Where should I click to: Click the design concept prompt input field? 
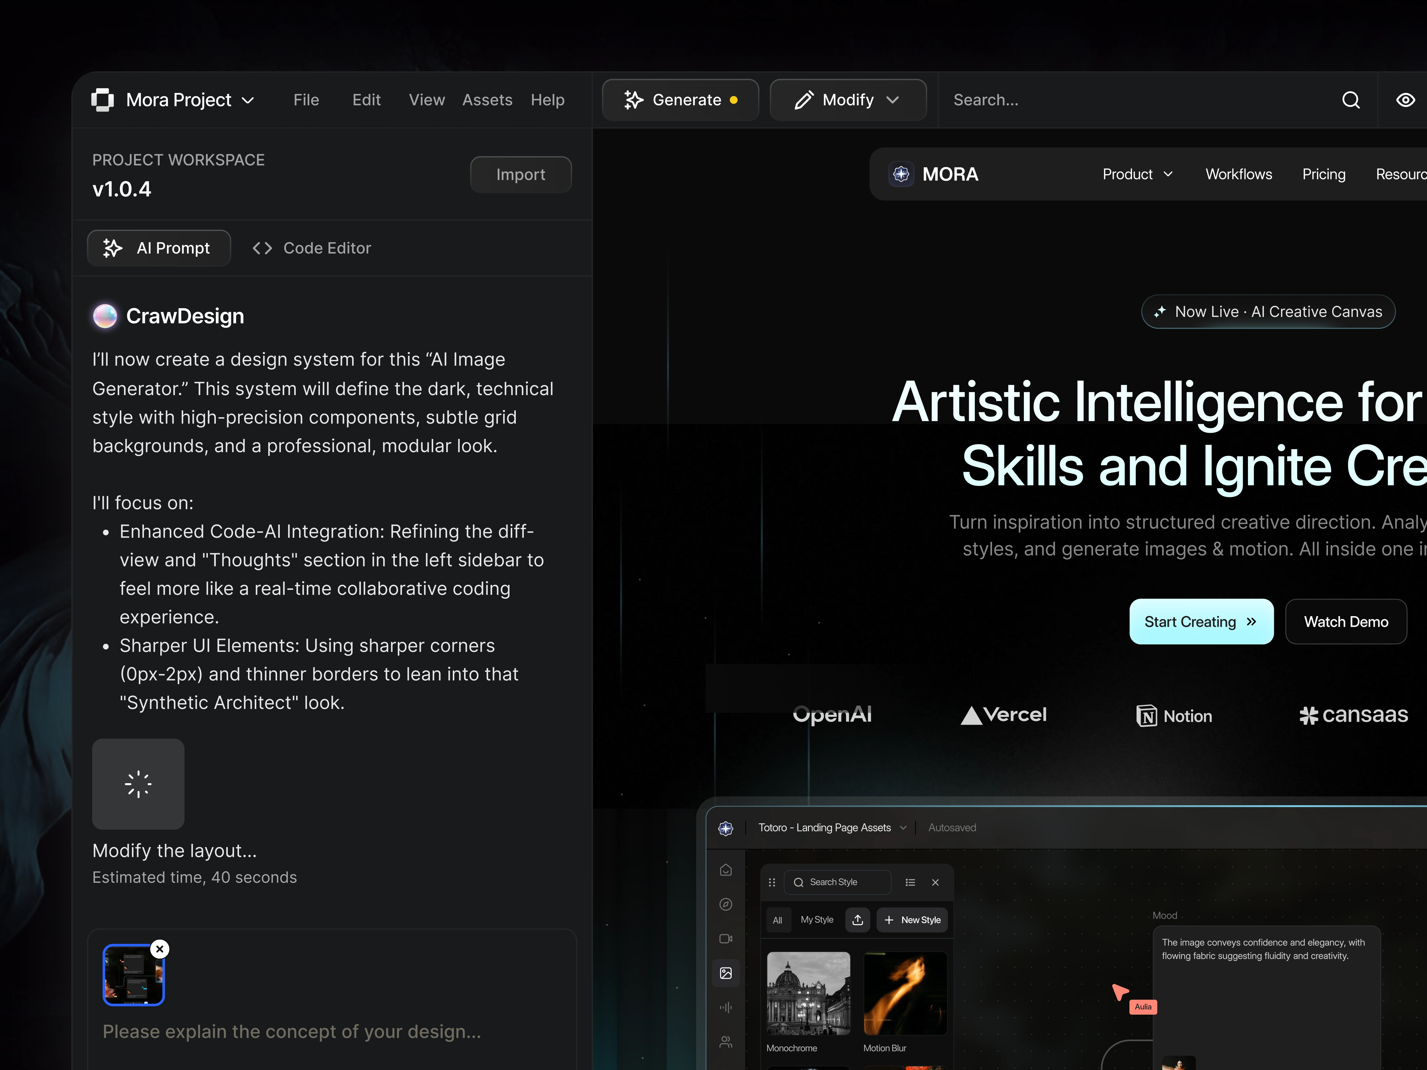[292, 1031]
